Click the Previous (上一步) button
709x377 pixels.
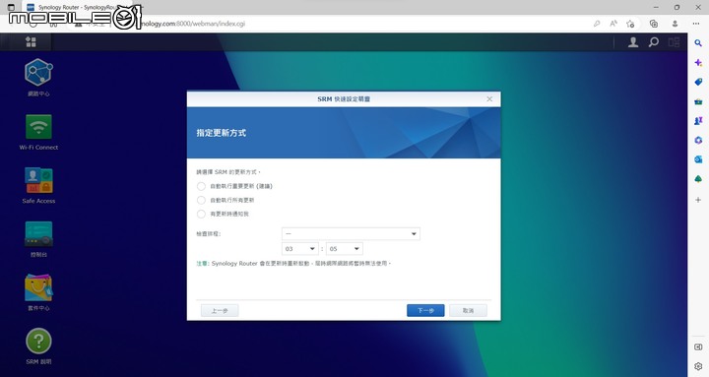point(220,310)
